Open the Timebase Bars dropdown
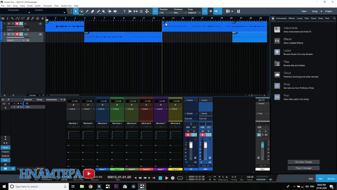 tap(180, 13)
